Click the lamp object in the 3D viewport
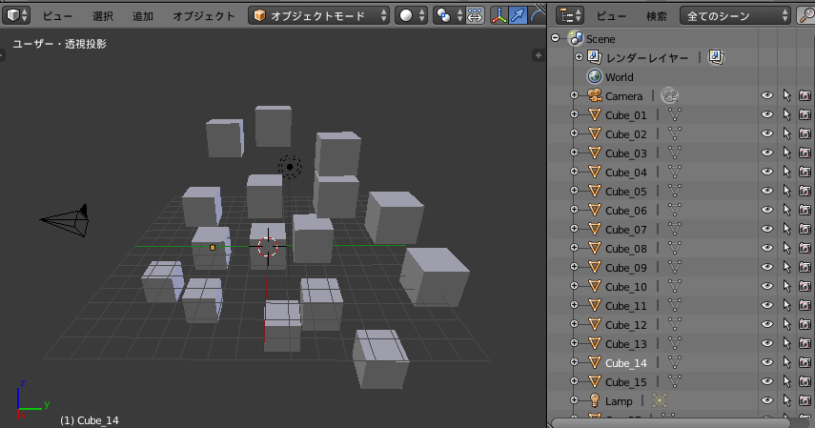This screenshot has height=428, width=815. [x=290, y=167]
